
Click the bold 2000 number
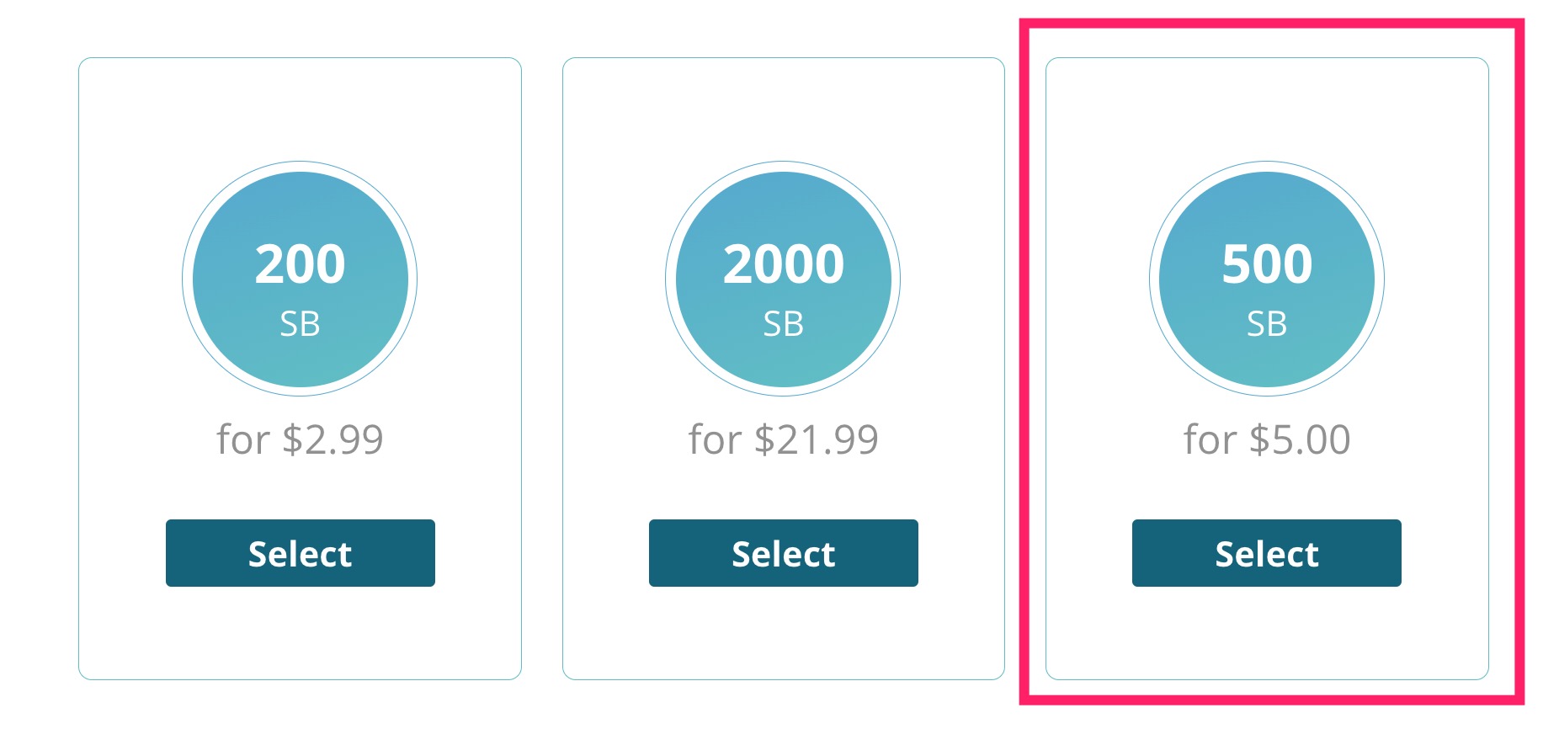(x=784, y=263)
